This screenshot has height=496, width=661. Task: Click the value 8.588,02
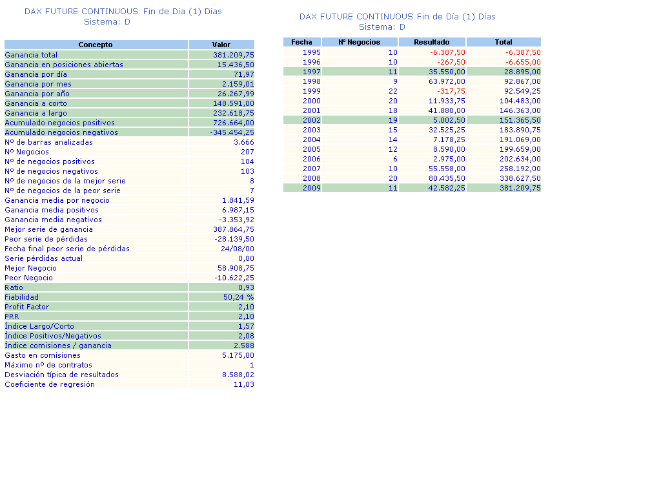pos(238,375)
